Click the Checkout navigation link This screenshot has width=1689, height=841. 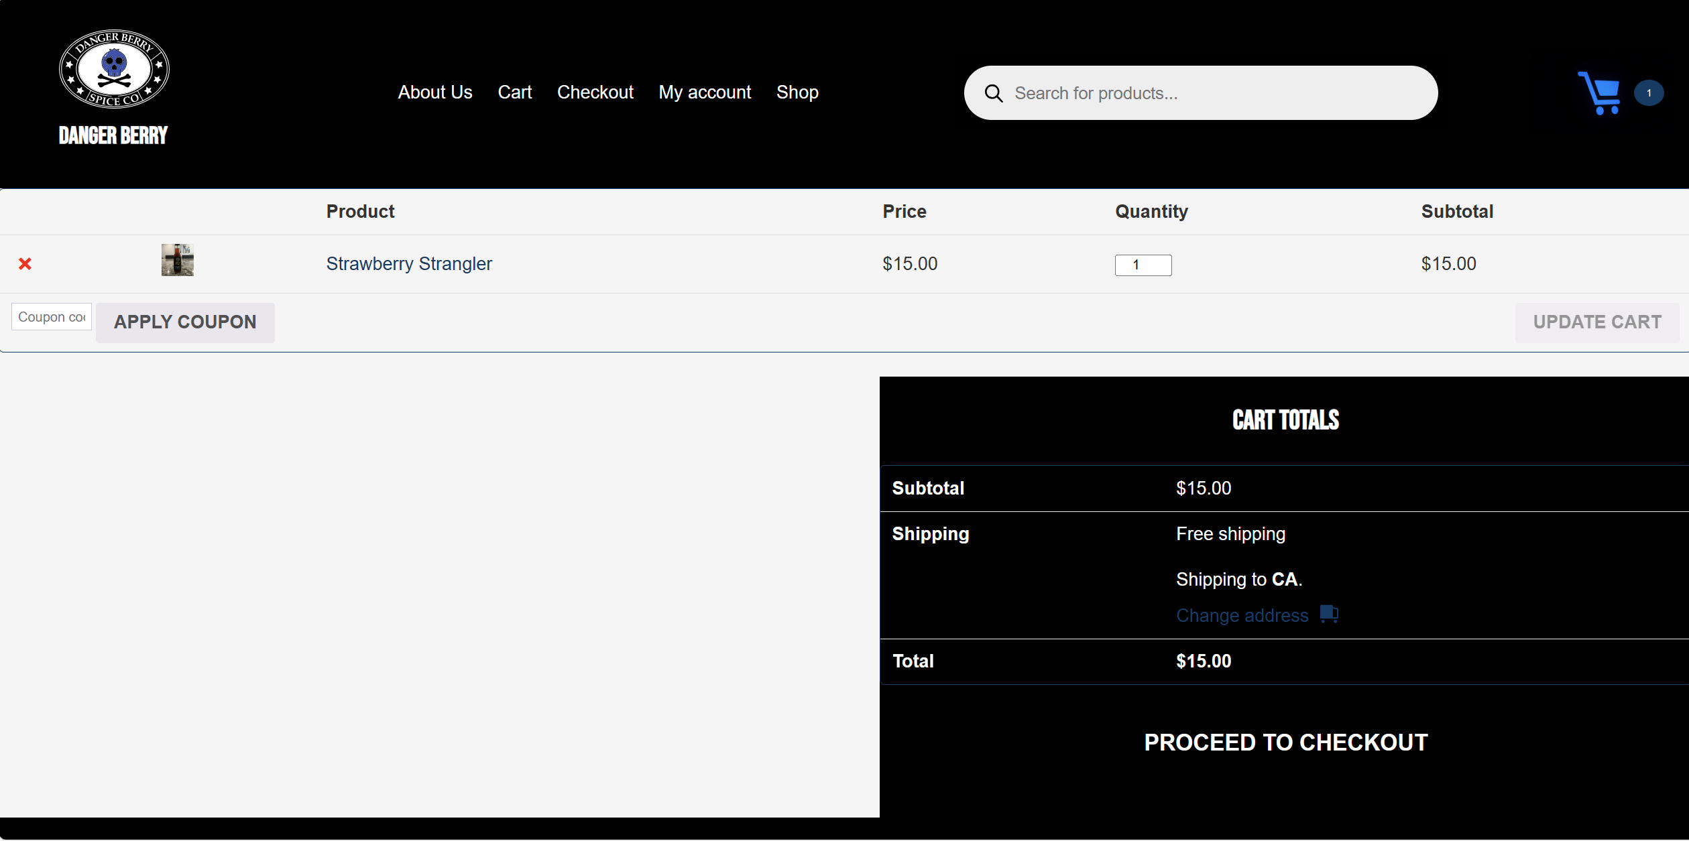(x=595, y=92)
